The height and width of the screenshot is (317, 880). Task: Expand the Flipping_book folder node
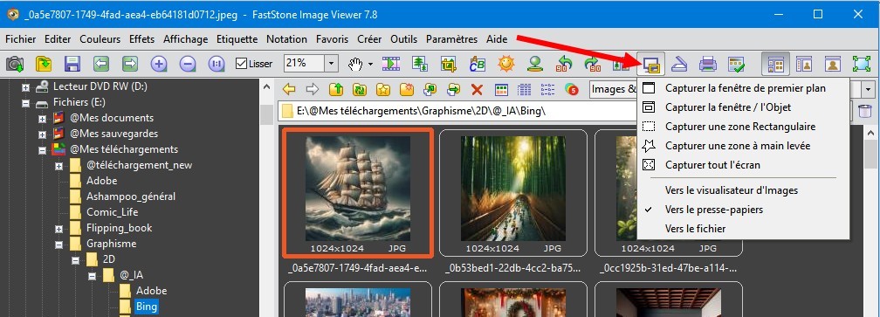(x=58, y=228)
